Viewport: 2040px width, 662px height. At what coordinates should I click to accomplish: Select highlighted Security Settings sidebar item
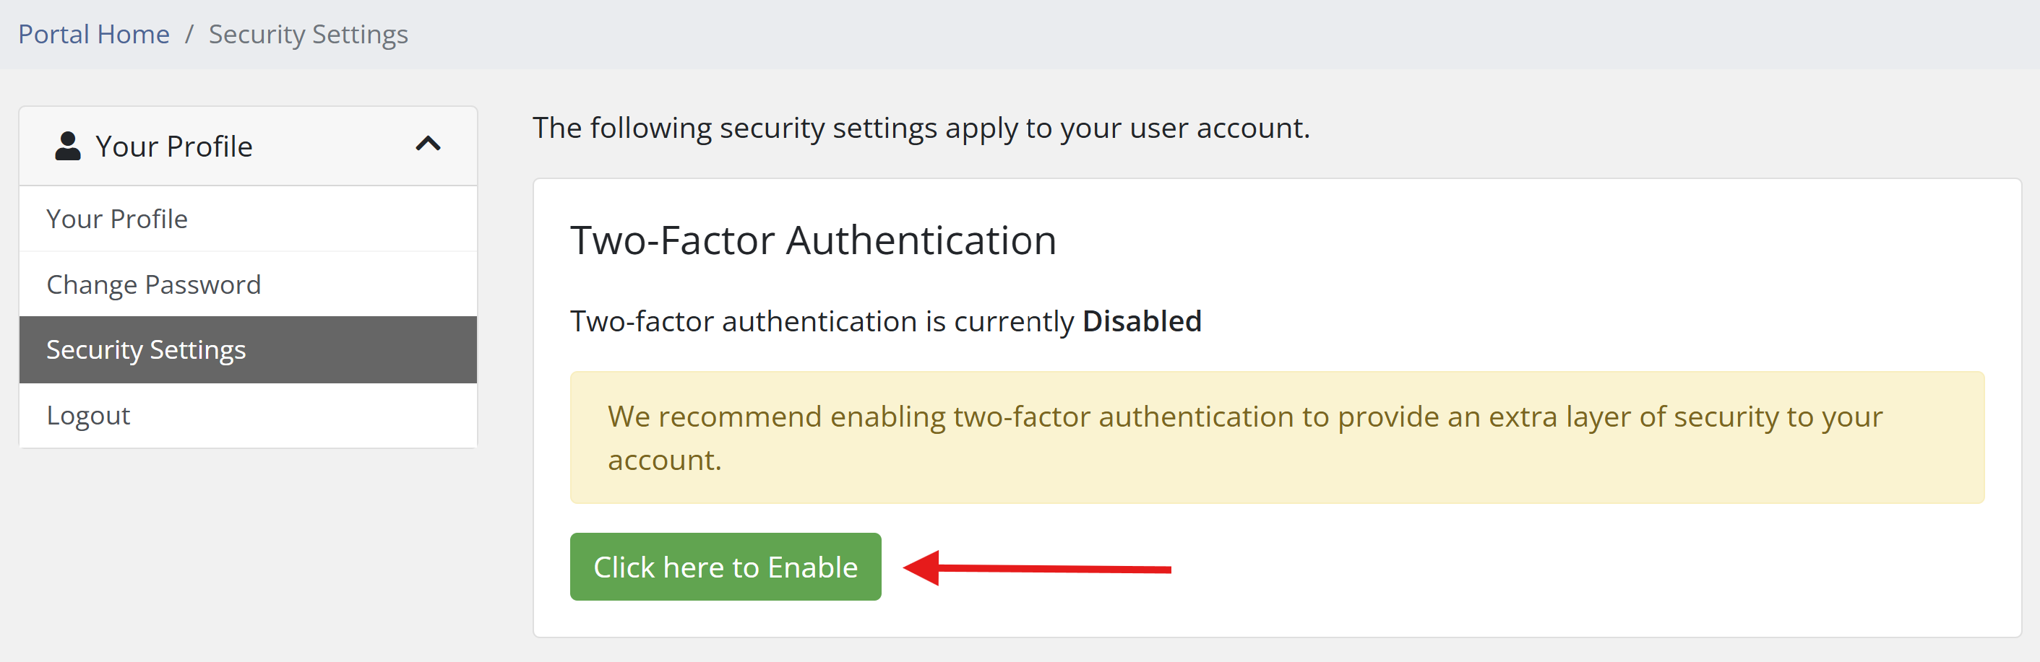point(147,350)
